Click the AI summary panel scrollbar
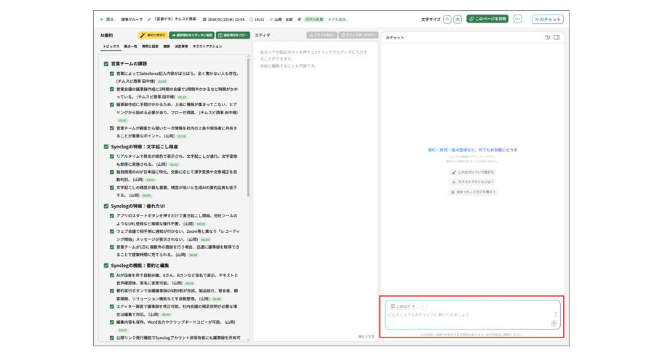Image resolution: width=662 pixels, height=355 pixels. click(x=248, y=127)
